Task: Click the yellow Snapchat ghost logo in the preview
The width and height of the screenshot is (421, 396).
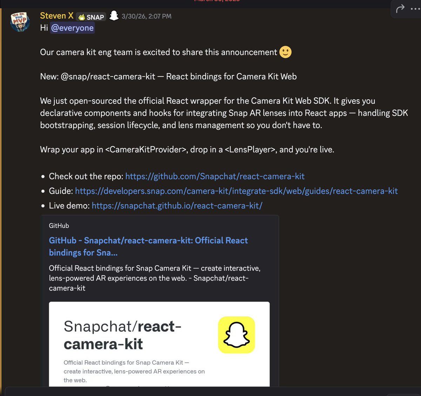Action: click(236, 335)
